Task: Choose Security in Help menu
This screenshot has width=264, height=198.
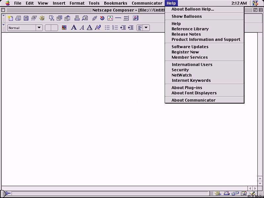Action: coord(204,70)
